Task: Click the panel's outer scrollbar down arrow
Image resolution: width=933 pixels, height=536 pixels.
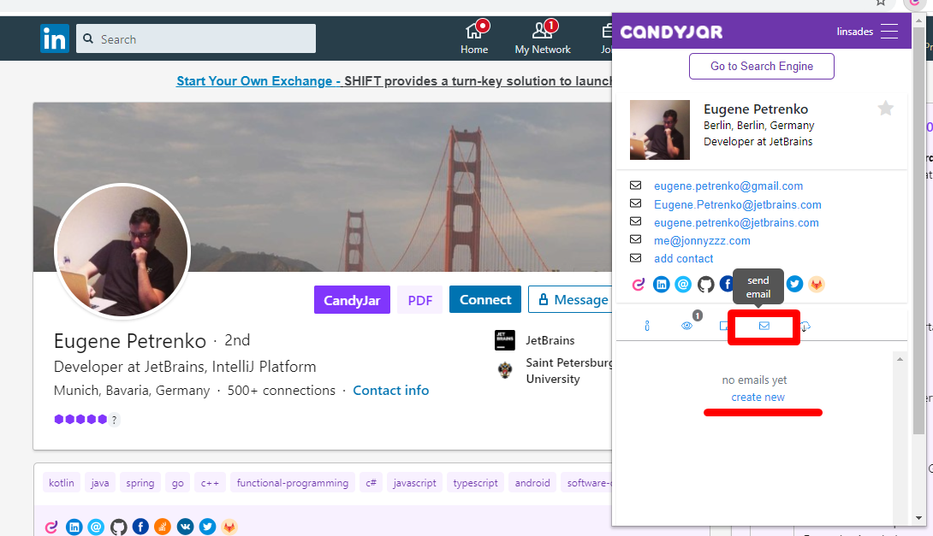Action: point(918,517)
